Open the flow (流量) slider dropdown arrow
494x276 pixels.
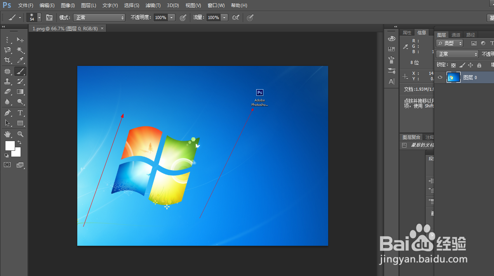tap(224, 17)
